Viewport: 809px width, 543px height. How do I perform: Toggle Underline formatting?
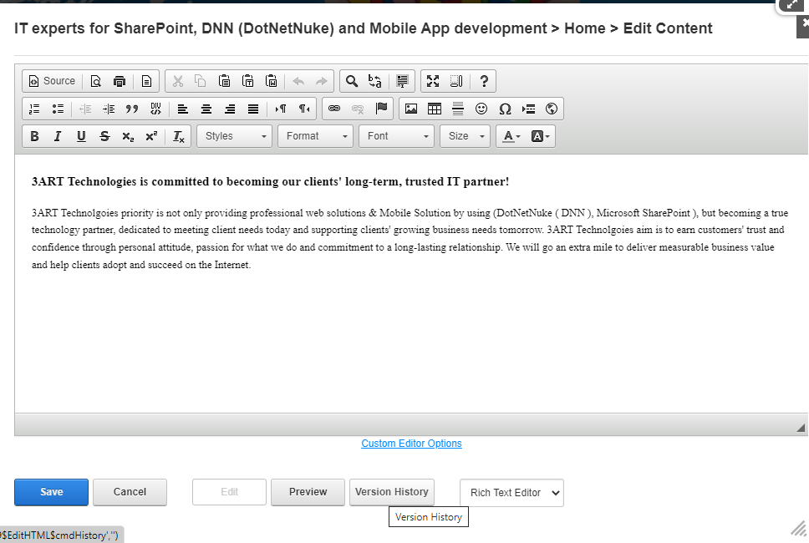click(81, 136)
